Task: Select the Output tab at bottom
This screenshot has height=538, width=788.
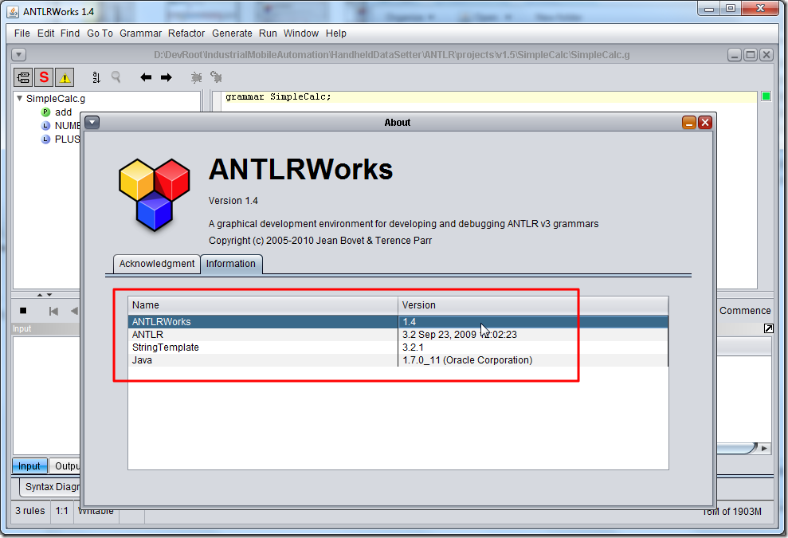Action: click(x=65, y=466)
